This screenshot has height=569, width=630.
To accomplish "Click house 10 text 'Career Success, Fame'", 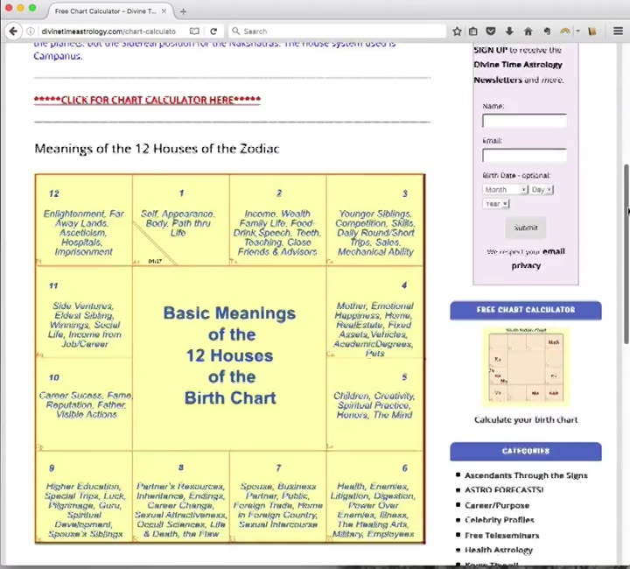I will click(x=85, y=396).
